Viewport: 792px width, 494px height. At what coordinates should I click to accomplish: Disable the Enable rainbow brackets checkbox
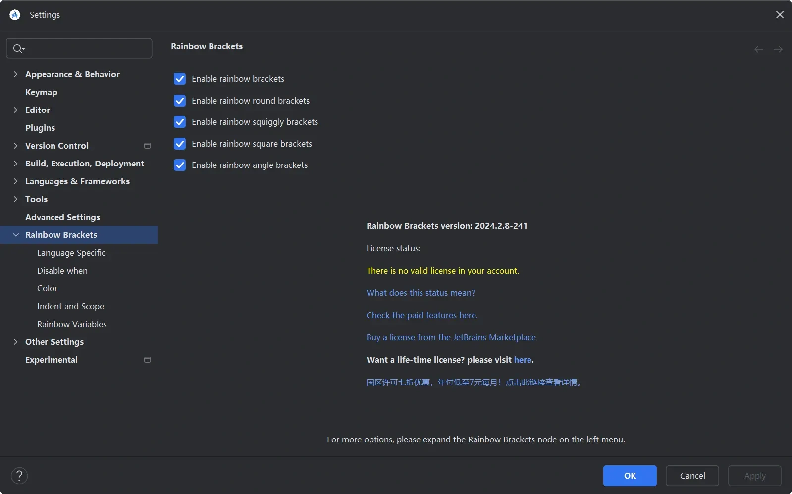pyautogui.click(x=180, y=79)
